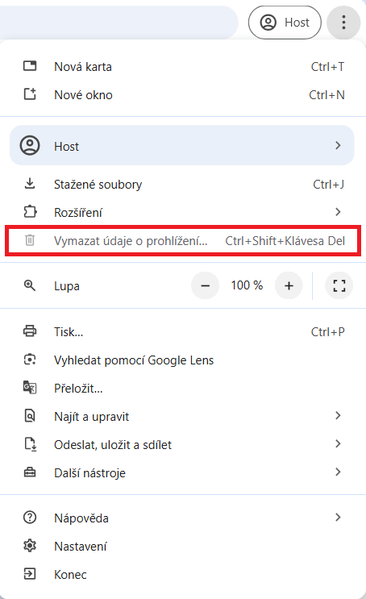Select Odeslat, uložit a sdílet
Screen dimensions: 366x599
coord(183,444)
